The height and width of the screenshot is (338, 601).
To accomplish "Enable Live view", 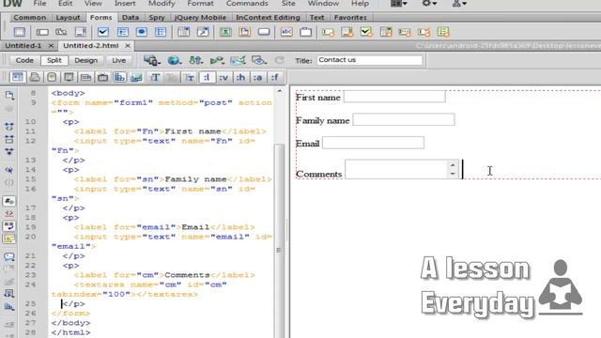I will click(119, 60).
